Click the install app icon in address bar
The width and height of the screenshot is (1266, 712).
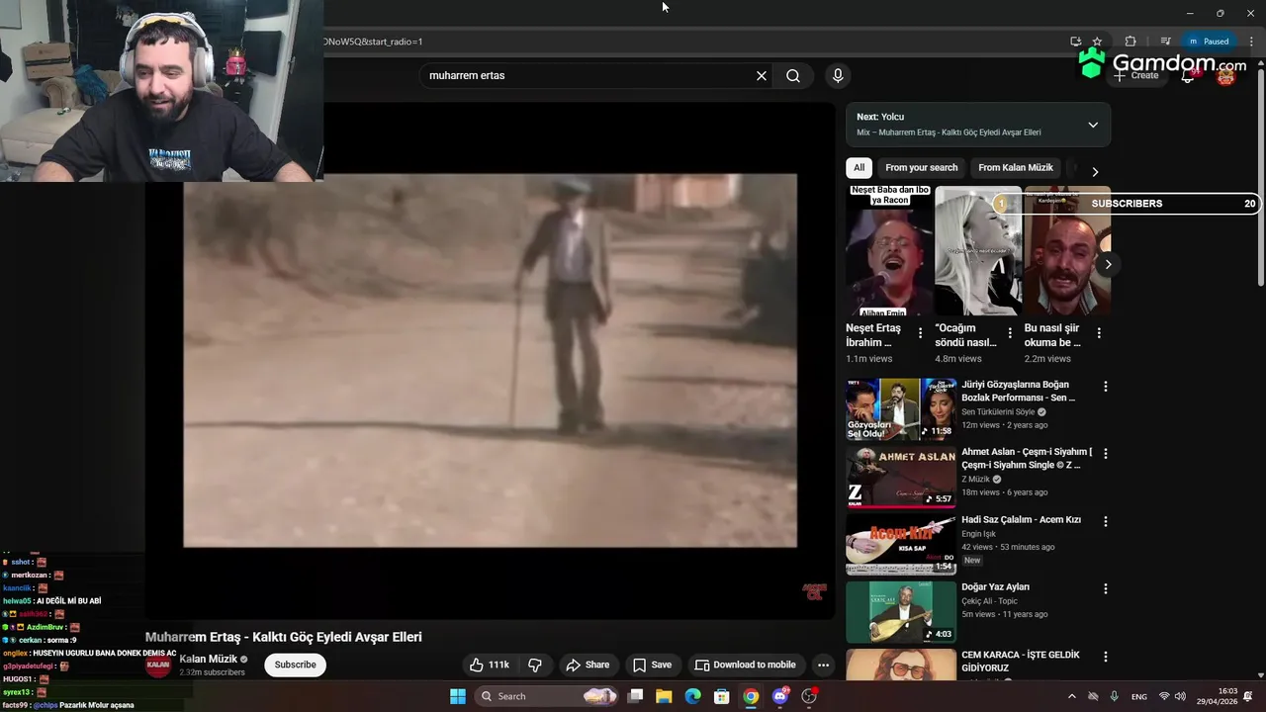1076,42
